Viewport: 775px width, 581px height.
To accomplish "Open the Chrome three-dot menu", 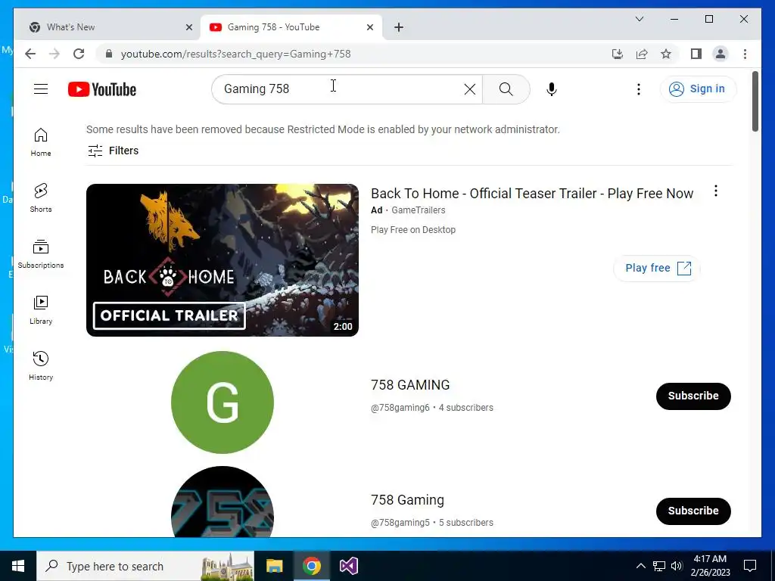I will click(745, 54).
